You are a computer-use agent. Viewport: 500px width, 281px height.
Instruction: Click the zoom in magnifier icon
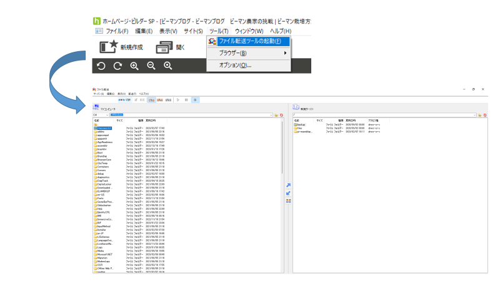click(x=134, y=66)
